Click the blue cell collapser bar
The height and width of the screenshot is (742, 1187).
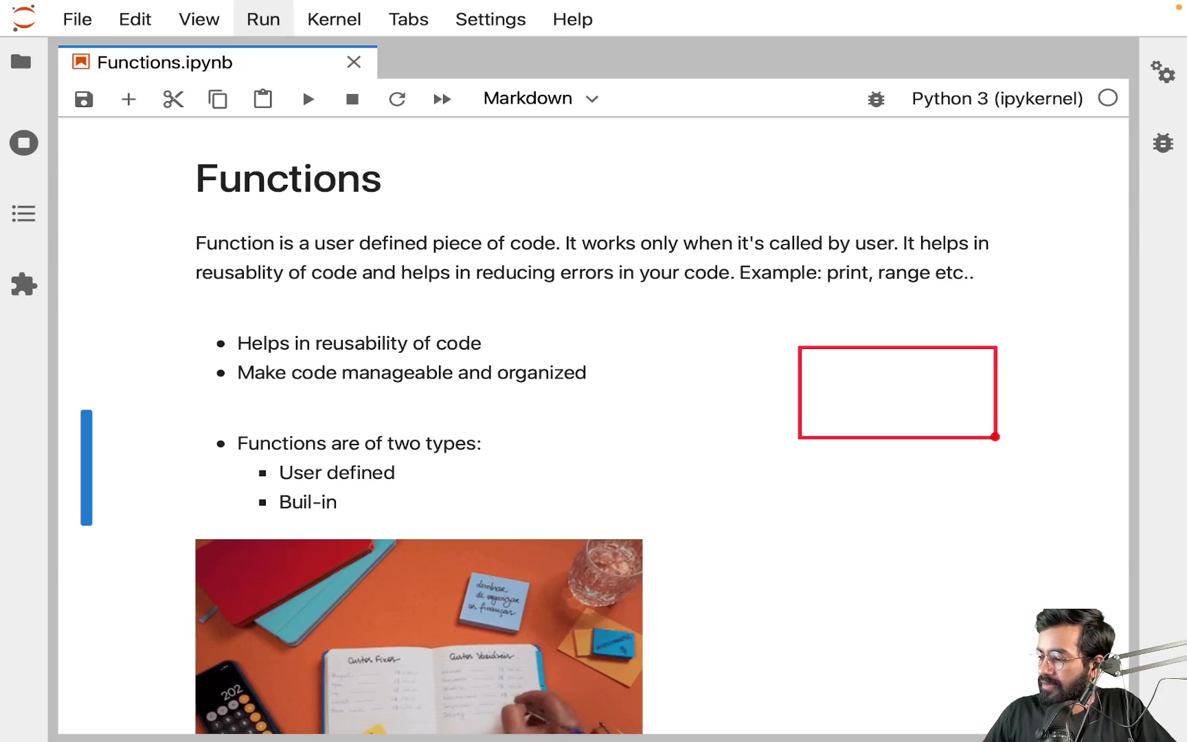(87, 468)
